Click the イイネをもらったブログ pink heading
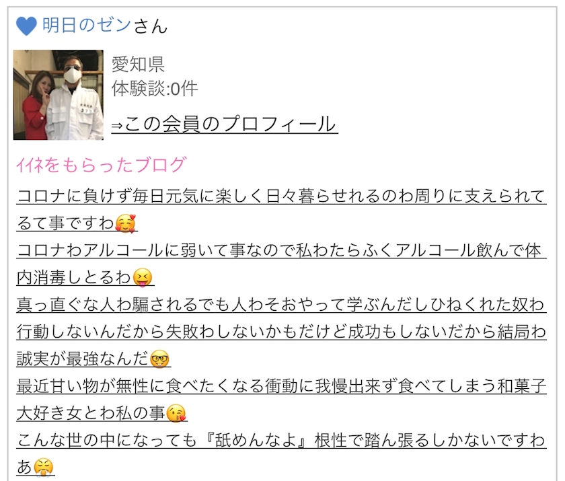 102,165
